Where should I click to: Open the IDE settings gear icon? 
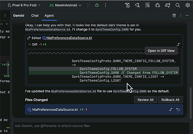188,5
